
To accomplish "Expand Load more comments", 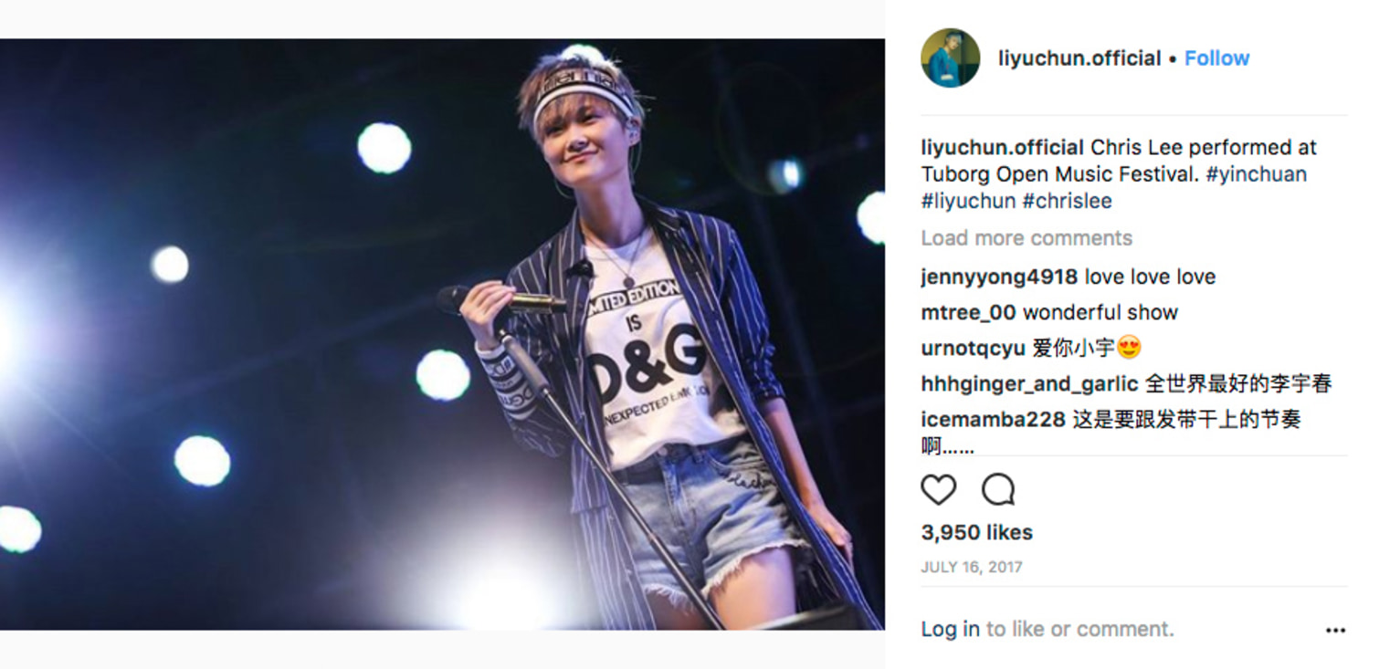I will (x=1026, y=238).
